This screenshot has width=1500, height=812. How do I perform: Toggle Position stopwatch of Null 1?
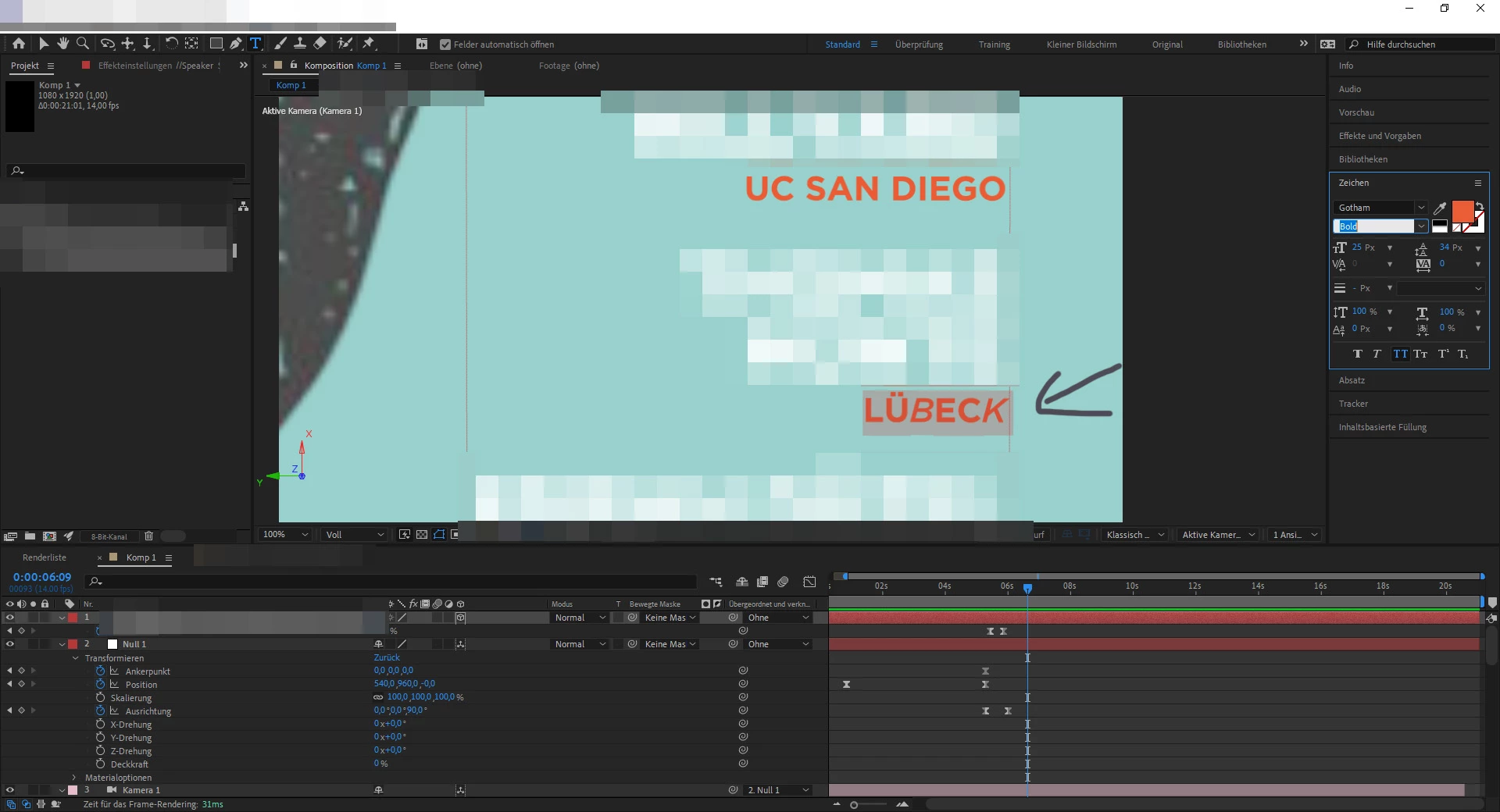[100, 684]
